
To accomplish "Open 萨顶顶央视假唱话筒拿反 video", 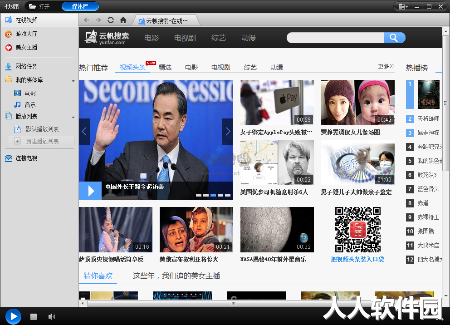I will 116,230.
